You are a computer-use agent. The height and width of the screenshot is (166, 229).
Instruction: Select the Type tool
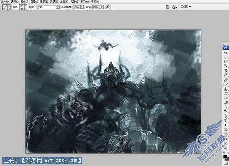tap(226, 121)
